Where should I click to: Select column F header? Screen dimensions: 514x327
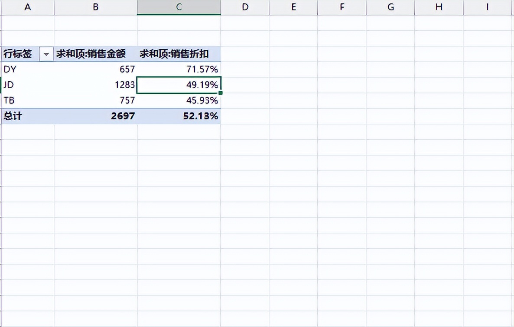pyautogui.click(x=342, y=7)
